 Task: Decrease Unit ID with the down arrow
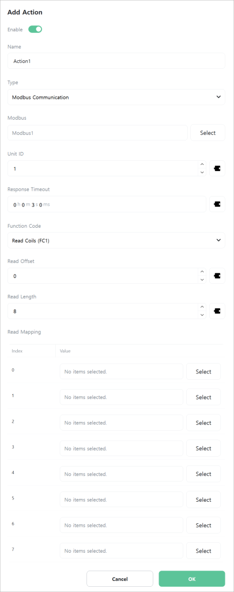pyautogui.click(x=202, y=172)
